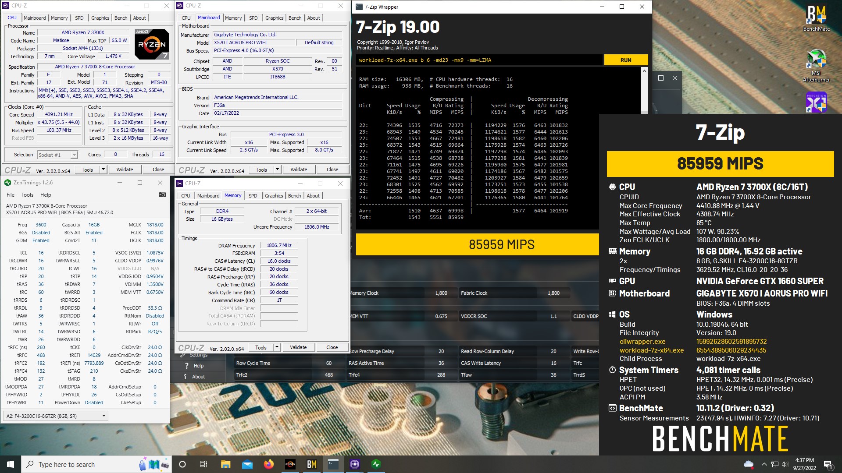
Task: Open Tools dropdown arrow in CPU window
Action: point(103,169)
